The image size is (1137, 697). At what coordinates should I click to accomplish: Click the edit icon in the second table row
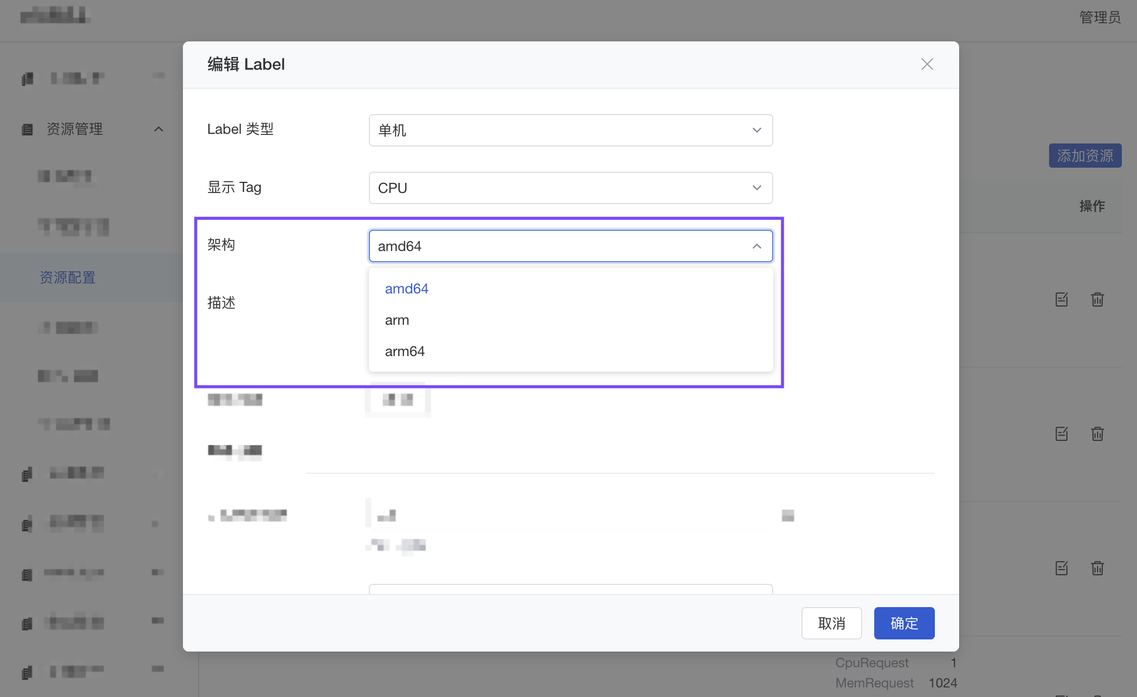coord(1062,434)
